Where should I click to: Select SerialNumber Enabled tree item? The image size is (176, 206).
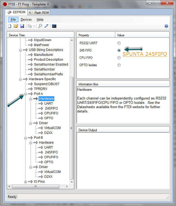pyautogui.click(x=51, y=65)
